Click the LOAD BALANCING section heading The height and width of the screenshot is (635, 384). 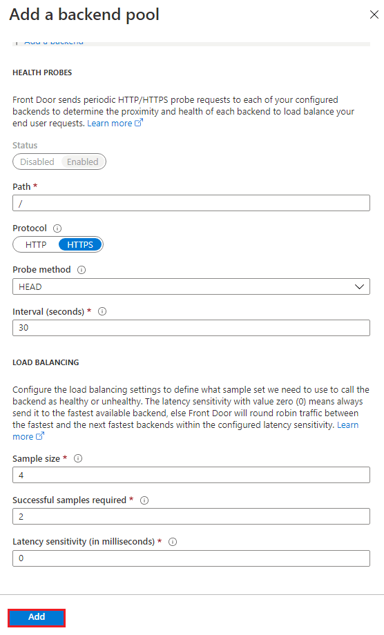click(46, 362)
